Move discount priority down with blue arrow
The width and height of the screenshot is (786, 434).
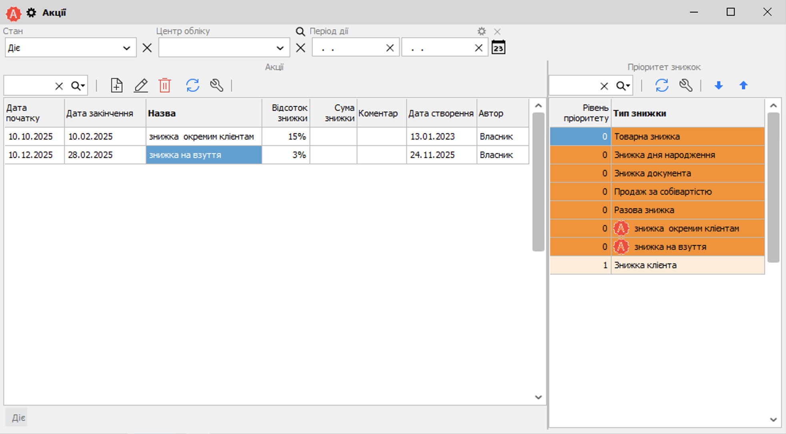[x=718, y=86]
